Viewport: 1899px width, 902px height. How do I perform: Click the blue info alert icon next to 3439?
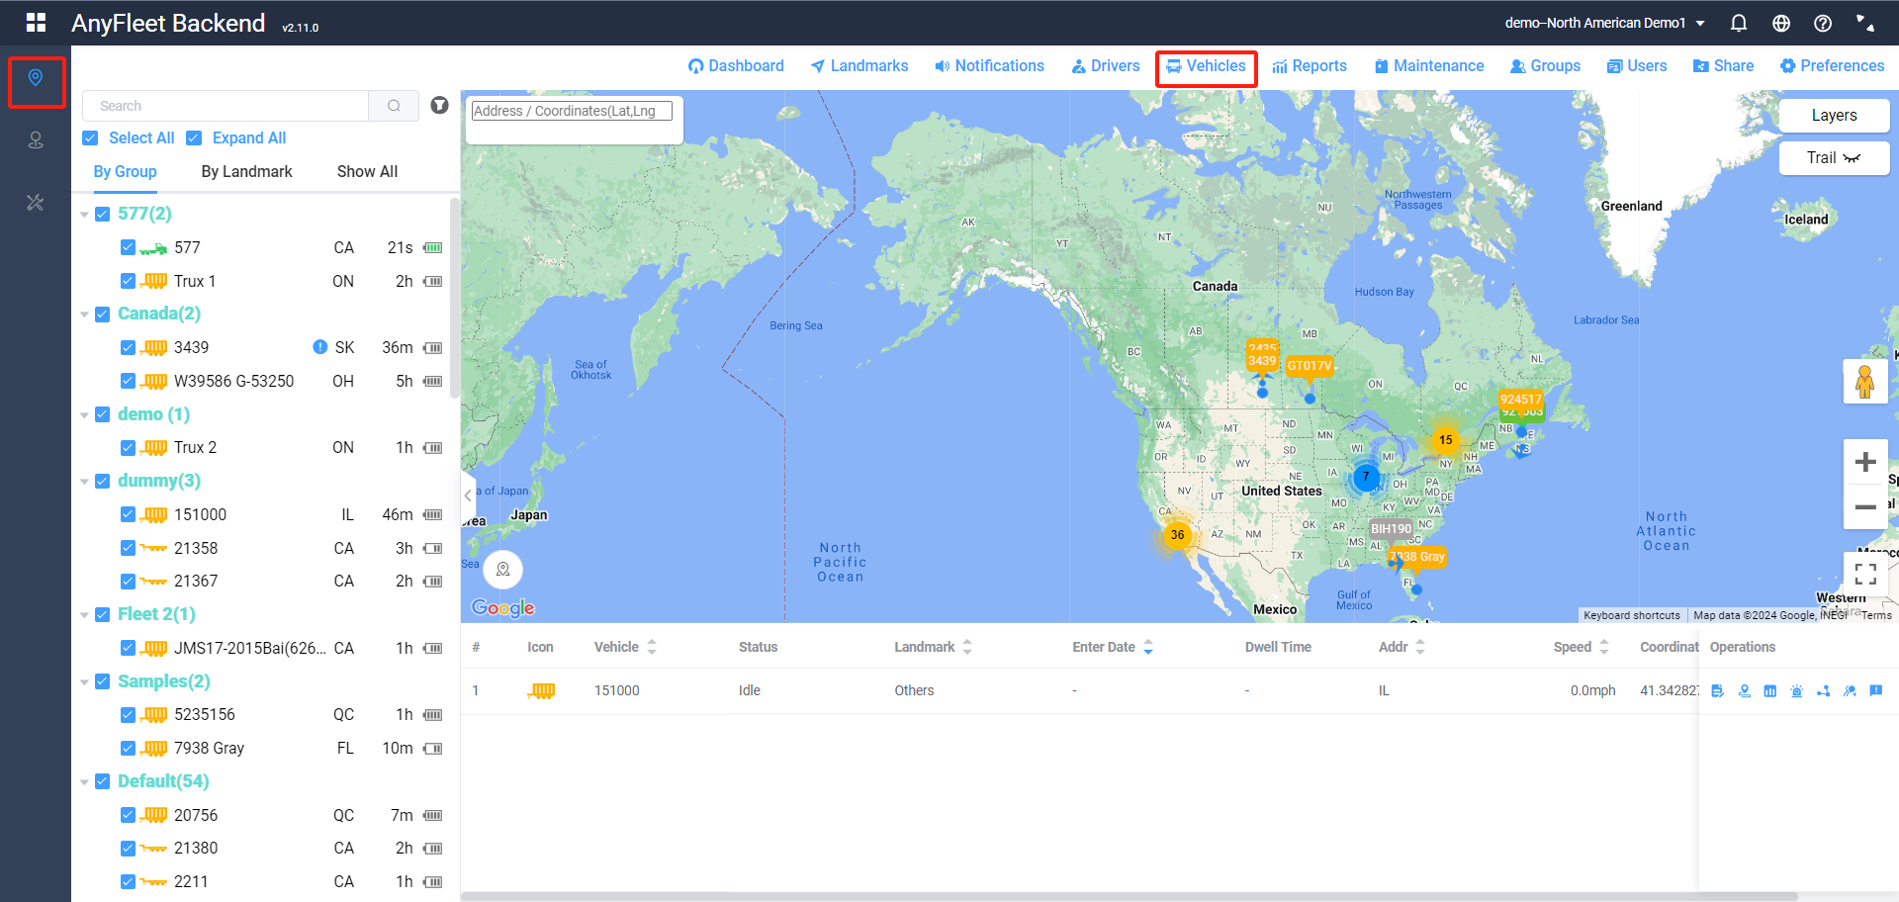pos(320,347)
